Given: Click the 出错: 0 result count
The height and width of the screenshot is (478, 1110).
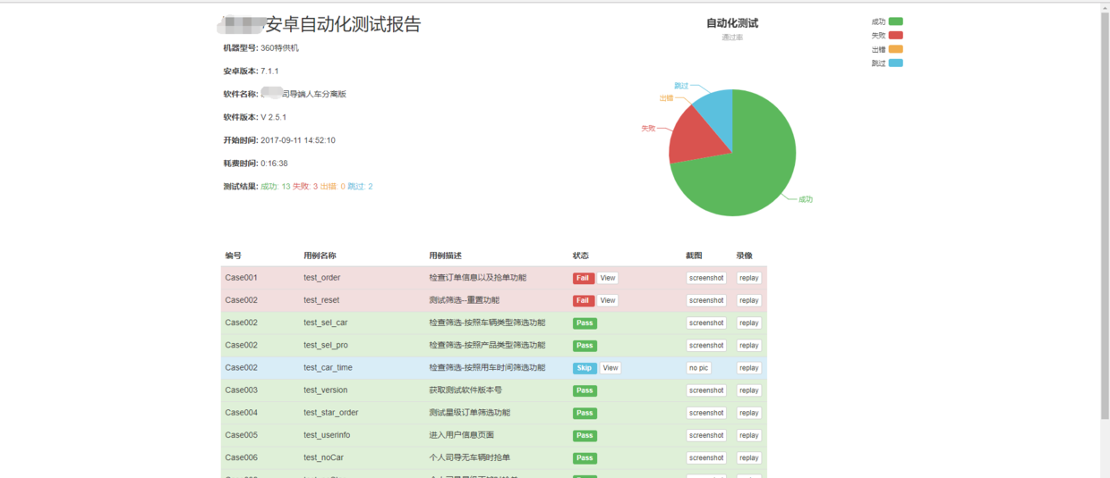Looking at the screenshot, I should tap(332, 187).
